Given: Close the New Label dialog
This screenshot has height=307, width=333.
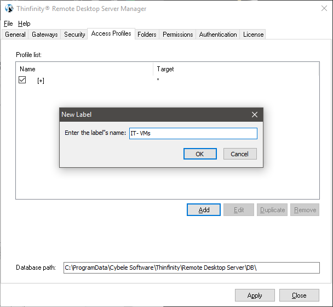Looking at the screenshot, I should point(255,115).
